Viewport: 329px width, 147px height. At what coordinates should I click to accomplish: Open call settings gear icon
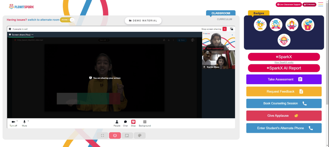point(10,29)
